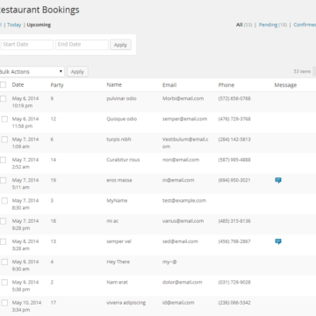Image resolution: width=316 pixels, height=316 pixels.
Task: Click the May 10, 2014 date cell
Action: (x=26, y=306)
